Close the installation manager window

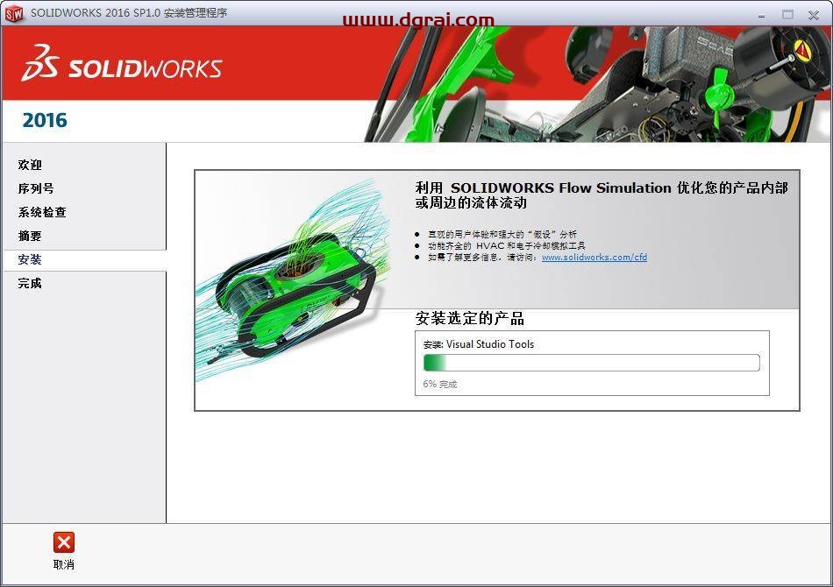[814, 15]
